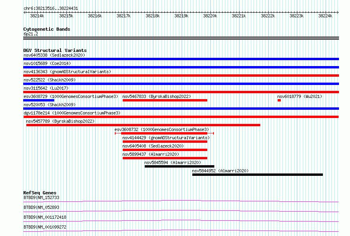Open variant nsv6405338 (Sedlazeck2020) label
The height and width of the screenshot is (236, 350).
click(54, 55)
